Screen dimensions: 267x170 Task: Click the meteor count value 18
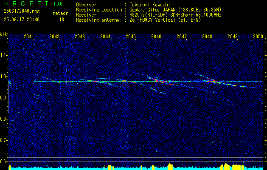tap(62, 20)
